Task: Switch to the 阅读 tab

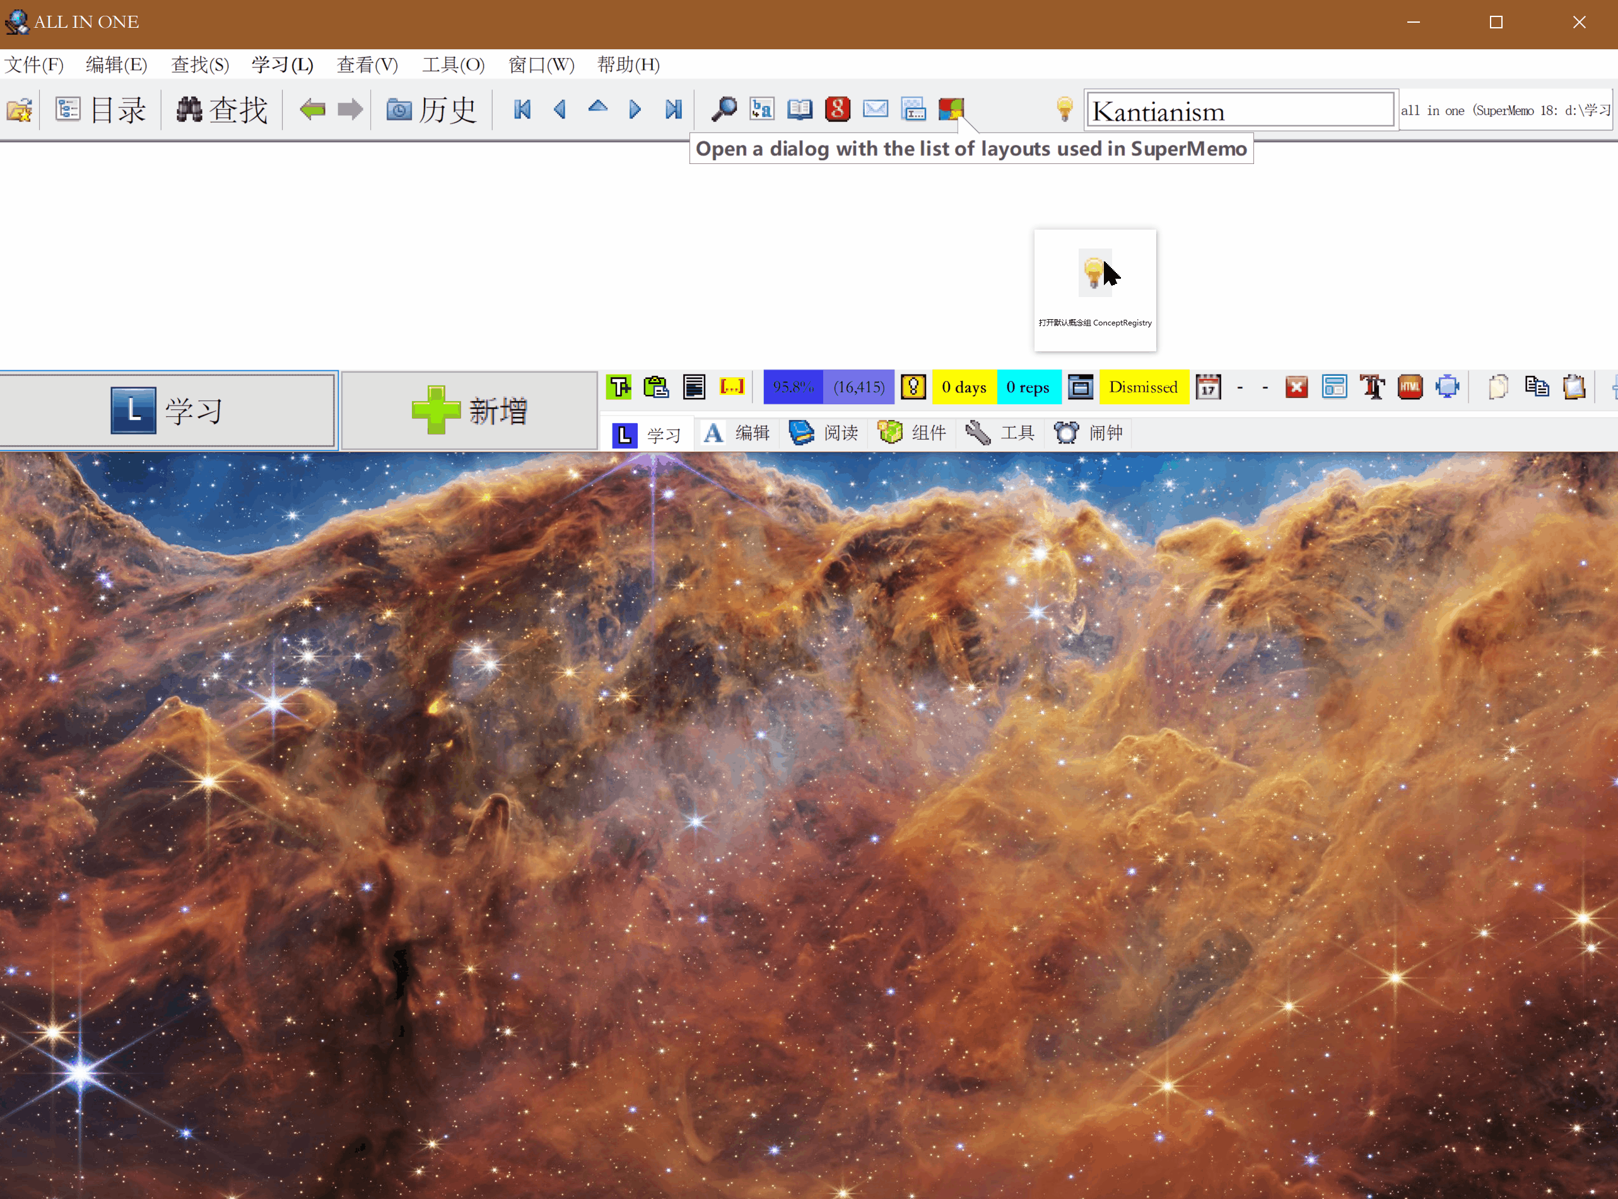Action: (x=824, y=433)
